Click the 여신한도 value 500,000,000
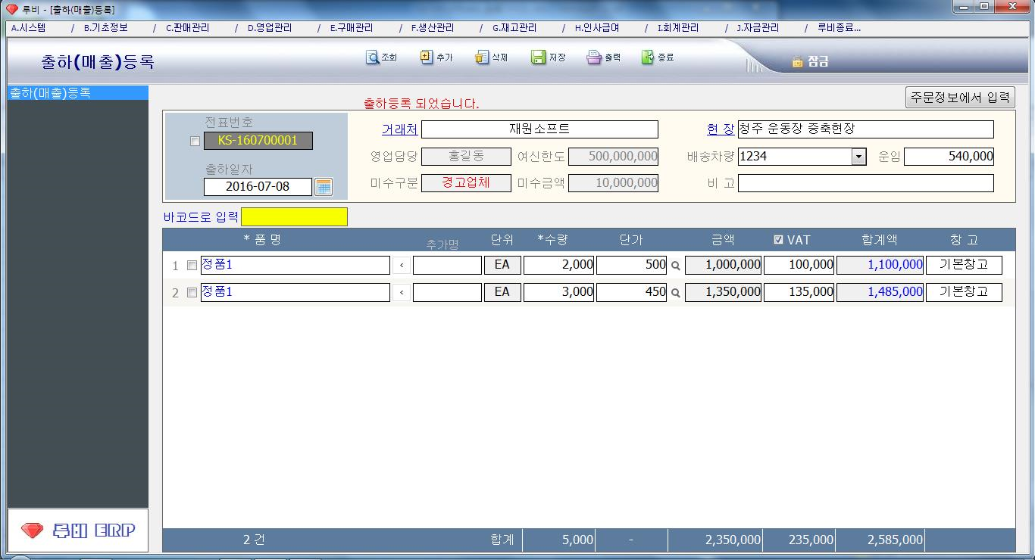Viewport: 1035px width, 560px height. click(613, 157)
